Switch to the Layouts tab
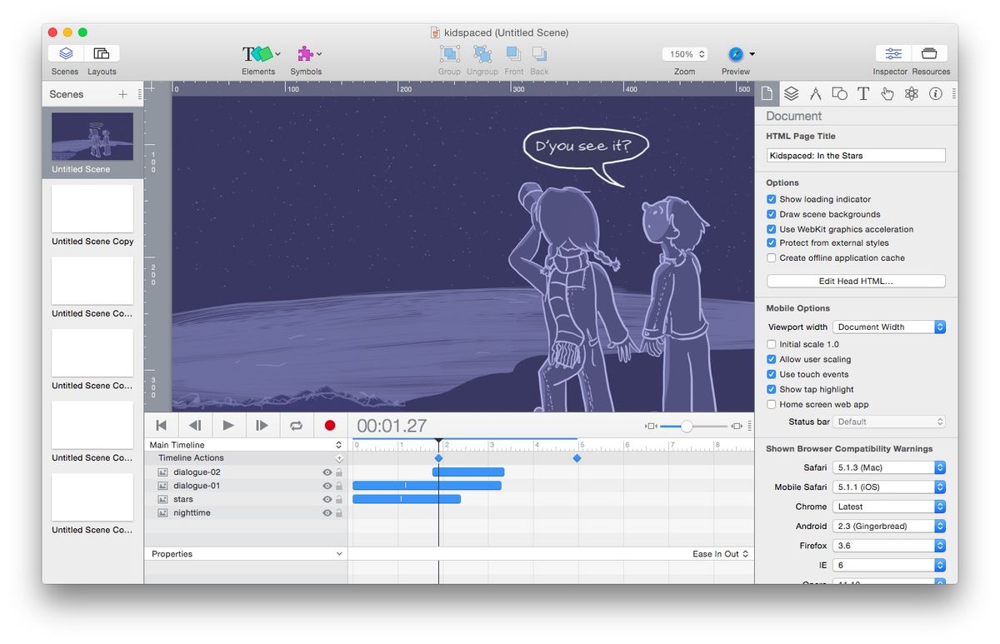The image size is (1000, 644). (102, 59)
